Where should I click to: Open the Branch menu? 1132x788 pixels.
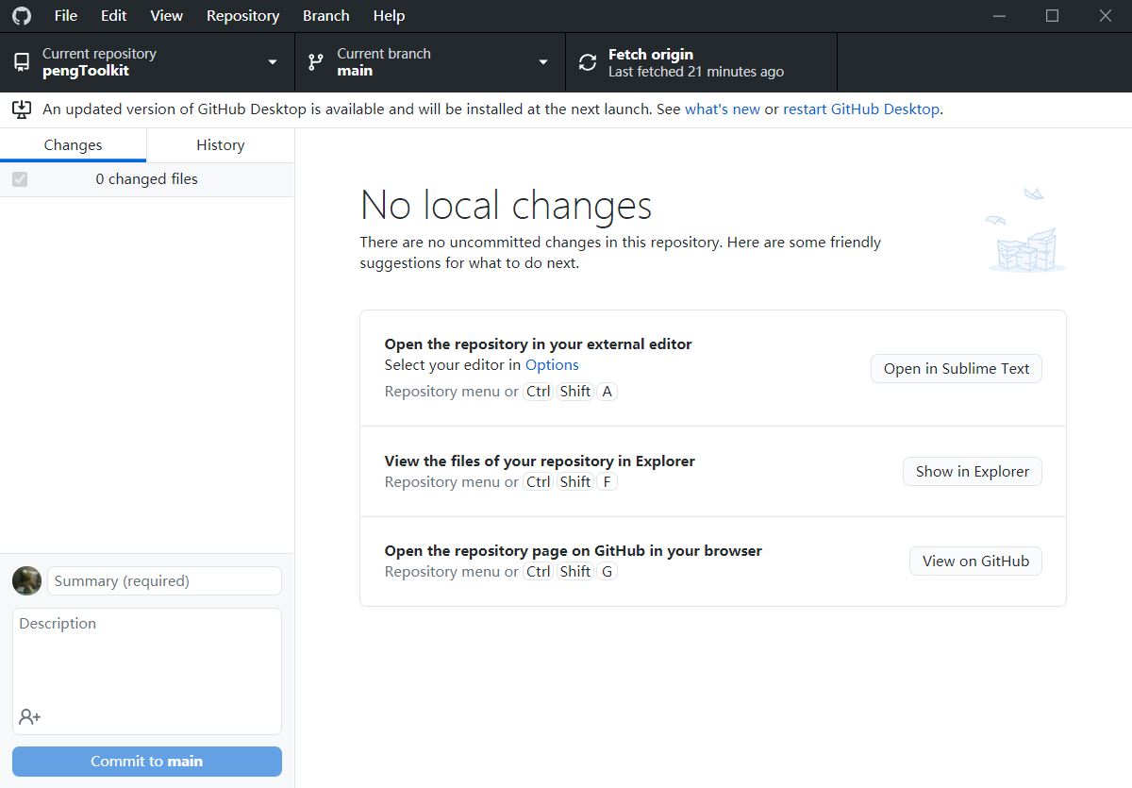326,16
